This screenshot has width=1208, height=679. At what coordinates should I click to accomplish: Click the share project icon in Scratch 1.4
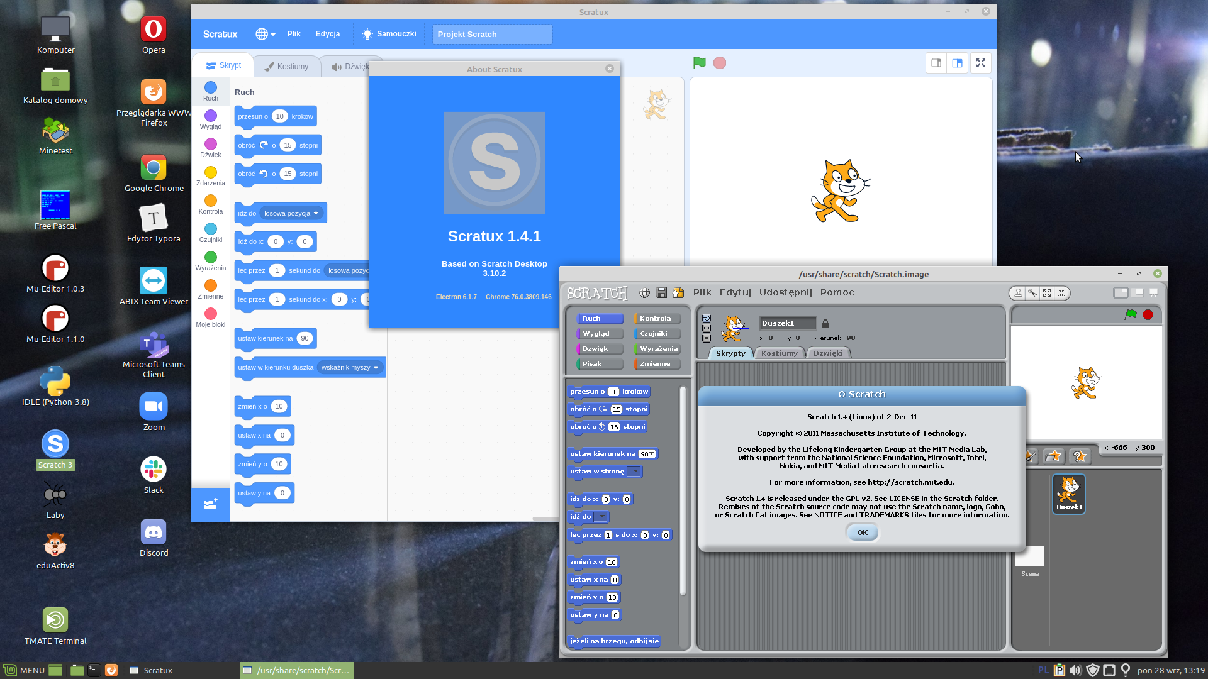(x=678, y=292)
